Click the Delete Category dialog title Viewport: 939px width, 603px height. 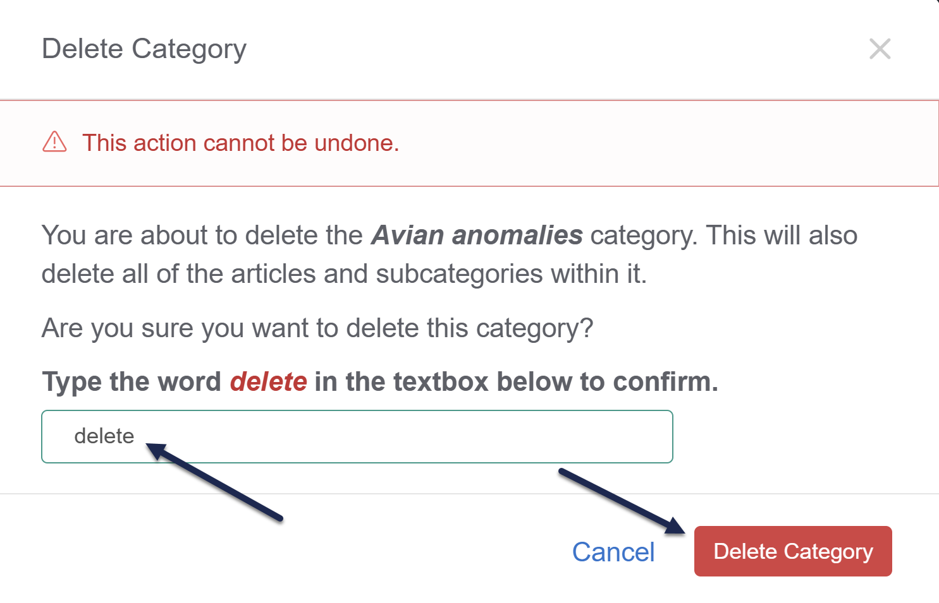pos(144,49)
